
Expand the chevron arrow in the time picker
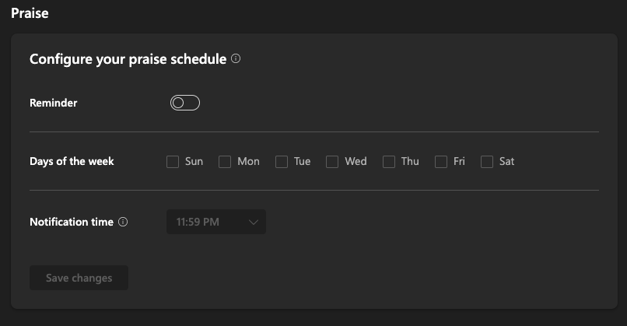coord(254,222)
